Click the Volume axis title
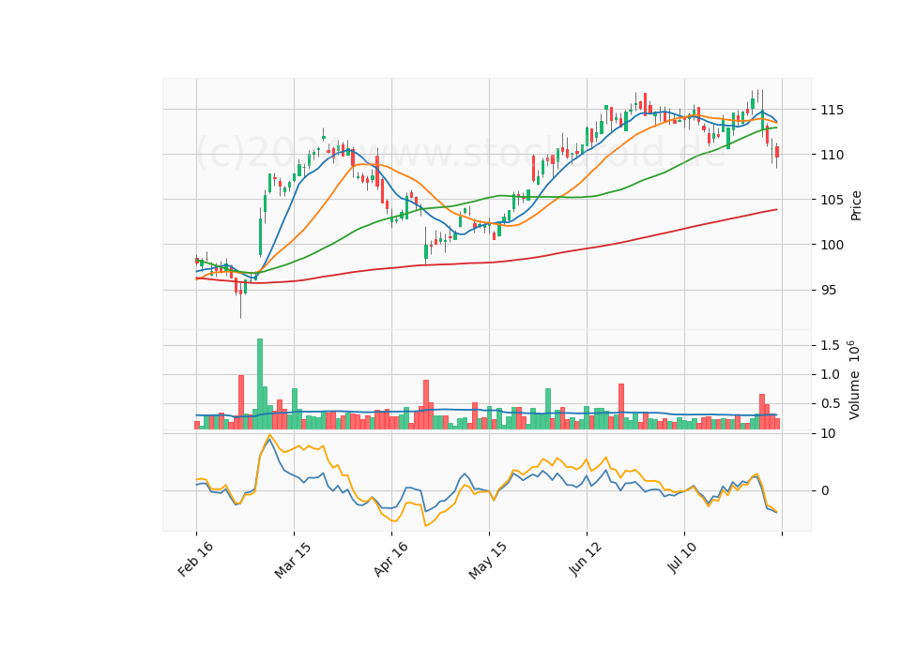Viewport: 901px width, 647px height. click(854, 380)
